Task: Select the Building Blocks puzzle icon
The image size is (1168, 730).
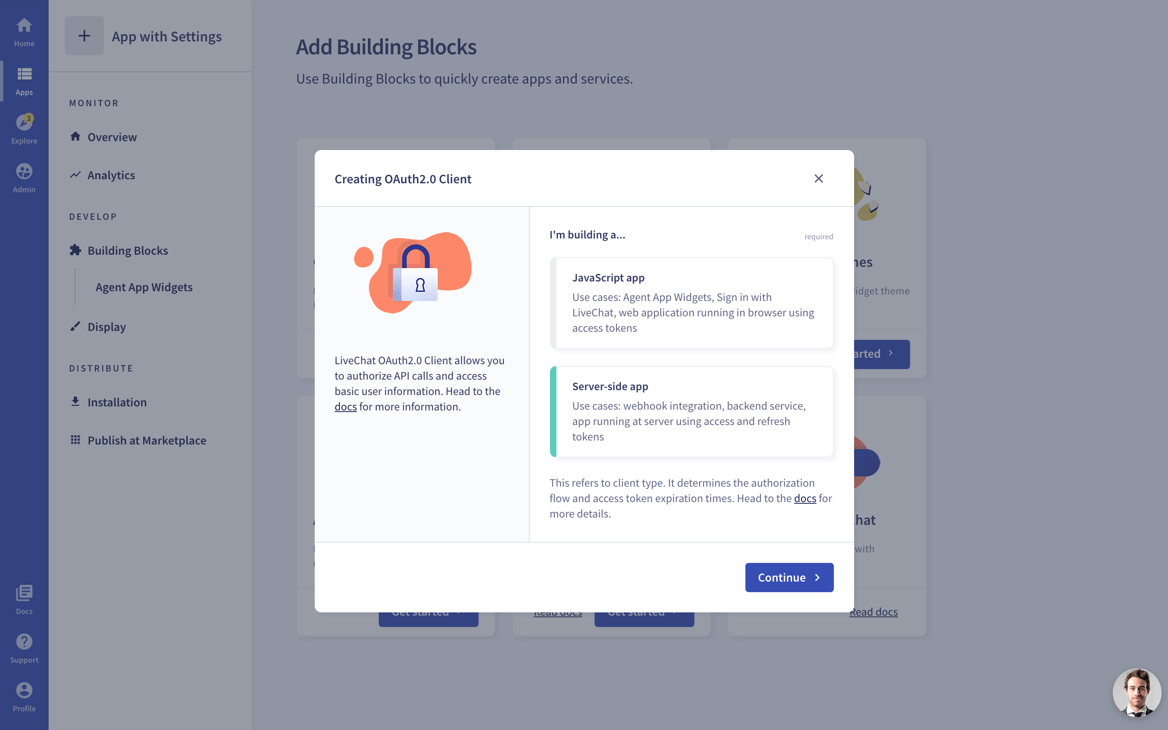Action: (75, 249)
